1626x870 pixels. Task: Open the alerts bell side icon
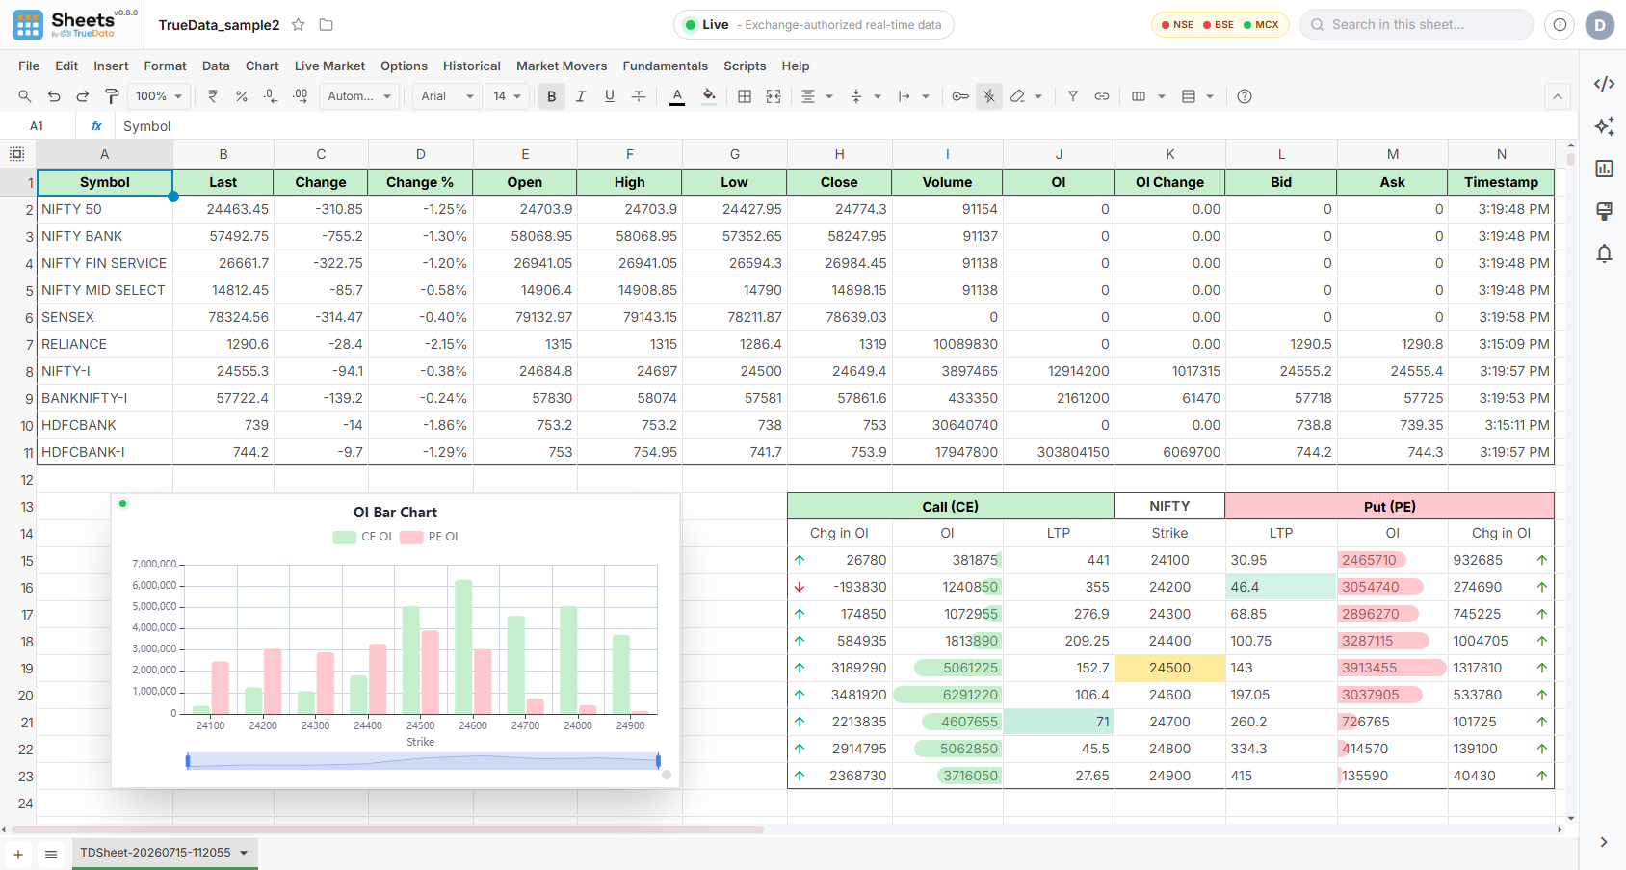pyautogui.click(x=1604, y=253)
